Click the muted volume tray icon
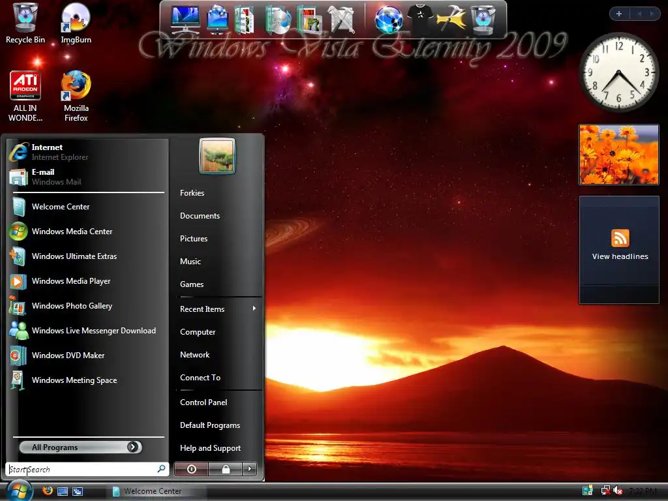The width and height of the screenshot is (668, 501). pos(618,491)
